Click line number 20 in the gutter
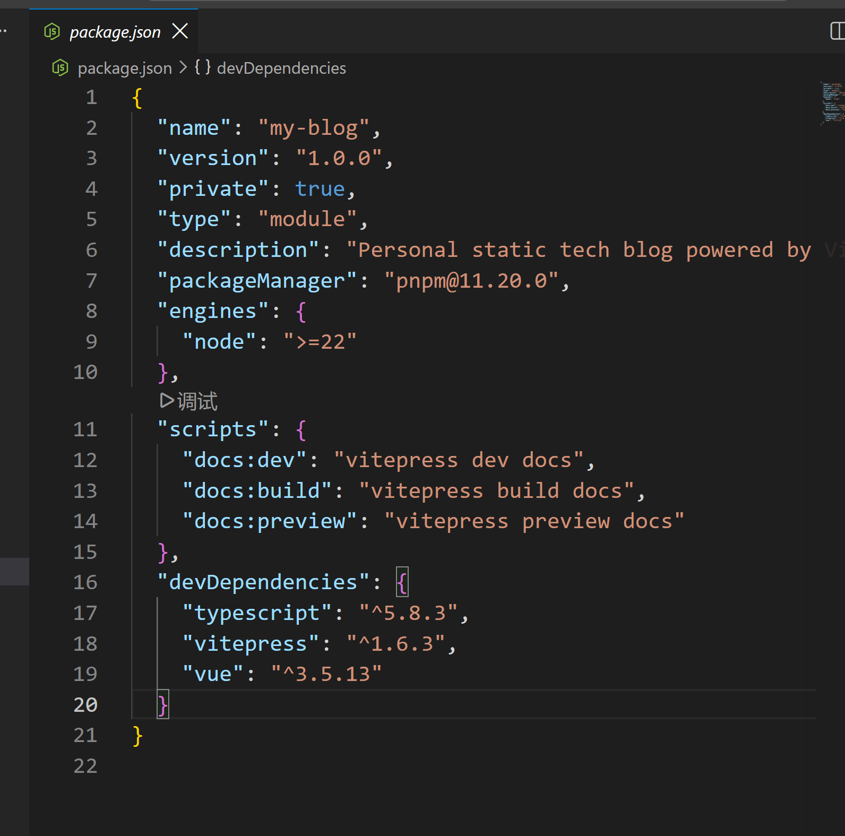 pyautogui.click(x=85, y=705)
